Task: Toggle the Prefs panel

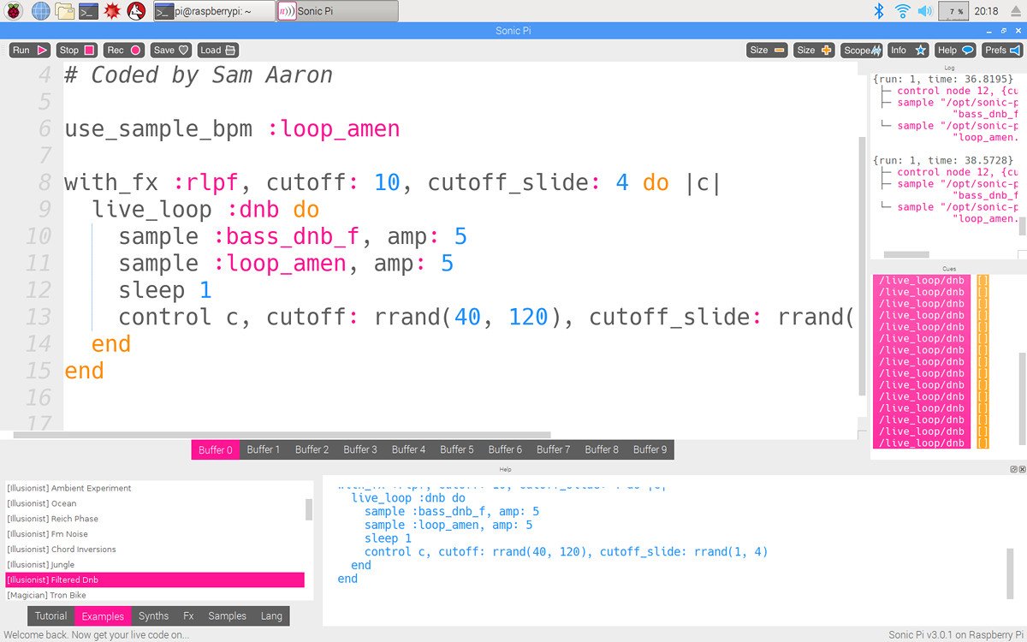Action: 1002,51
